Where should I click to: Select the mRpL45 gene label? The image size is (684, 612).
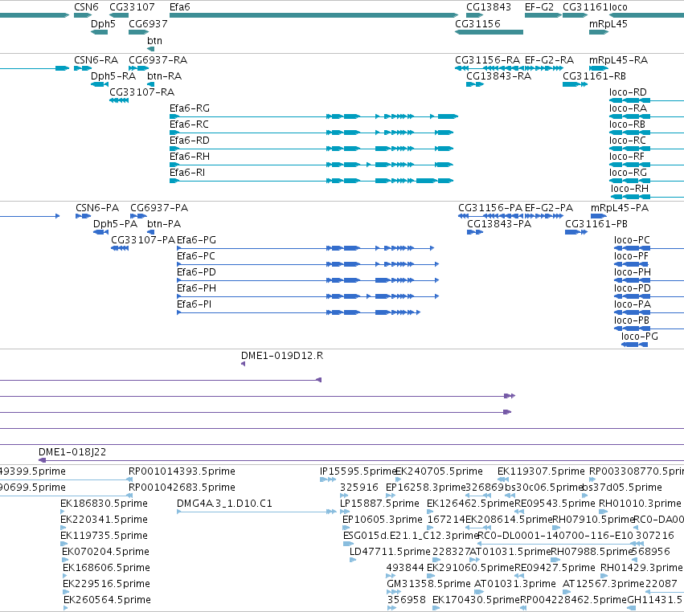tap(608, 23)
